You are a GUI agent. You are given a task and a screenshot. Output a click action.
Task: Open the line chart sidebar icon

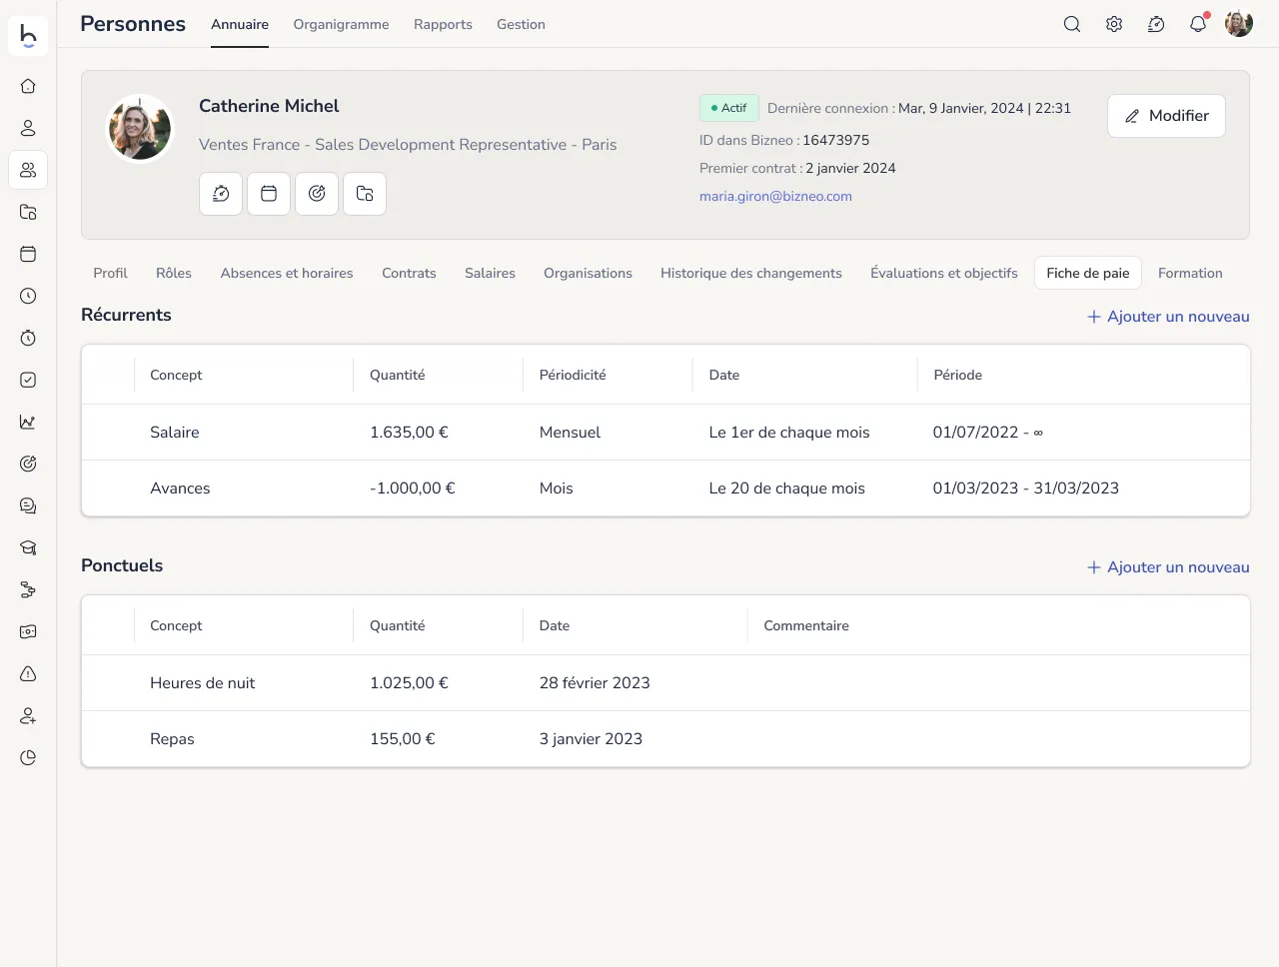[28, 422]
